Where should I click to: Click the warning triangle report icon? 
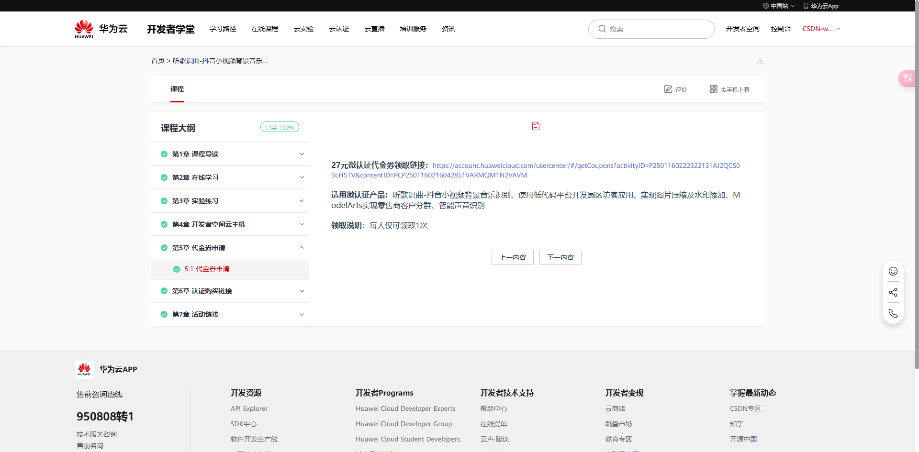[760, 61]
